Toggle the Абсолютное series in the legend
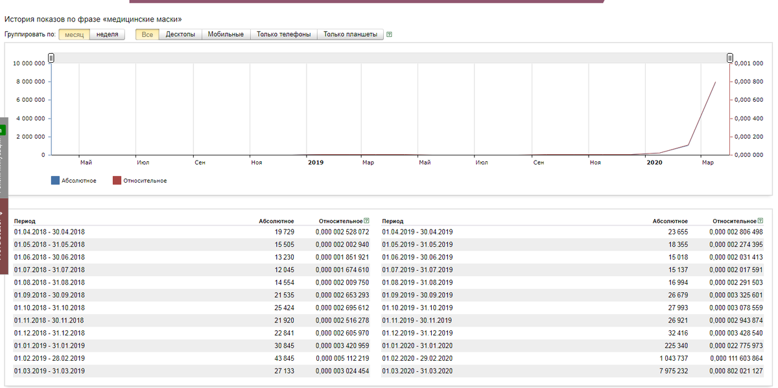 [x=74, y=181]
